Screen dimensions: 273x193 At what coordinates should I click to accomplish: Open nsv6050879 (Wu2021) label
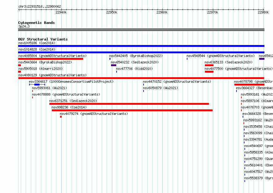[x=160, y=88]
